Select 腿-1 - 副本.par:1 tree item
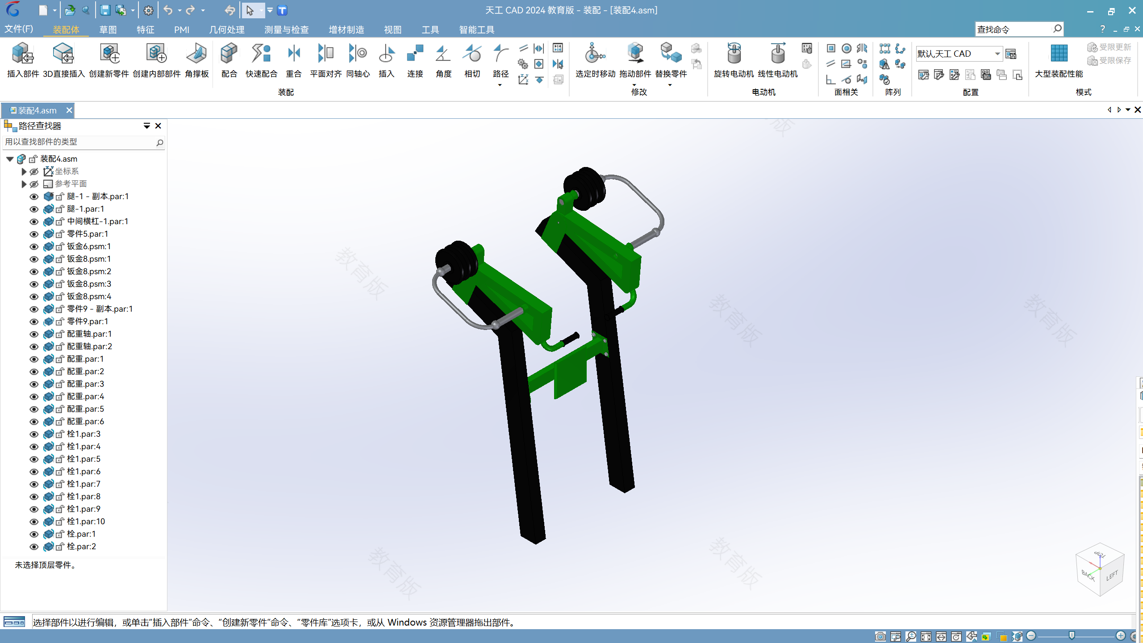1143x643 pixels. [x=98, y=196]
